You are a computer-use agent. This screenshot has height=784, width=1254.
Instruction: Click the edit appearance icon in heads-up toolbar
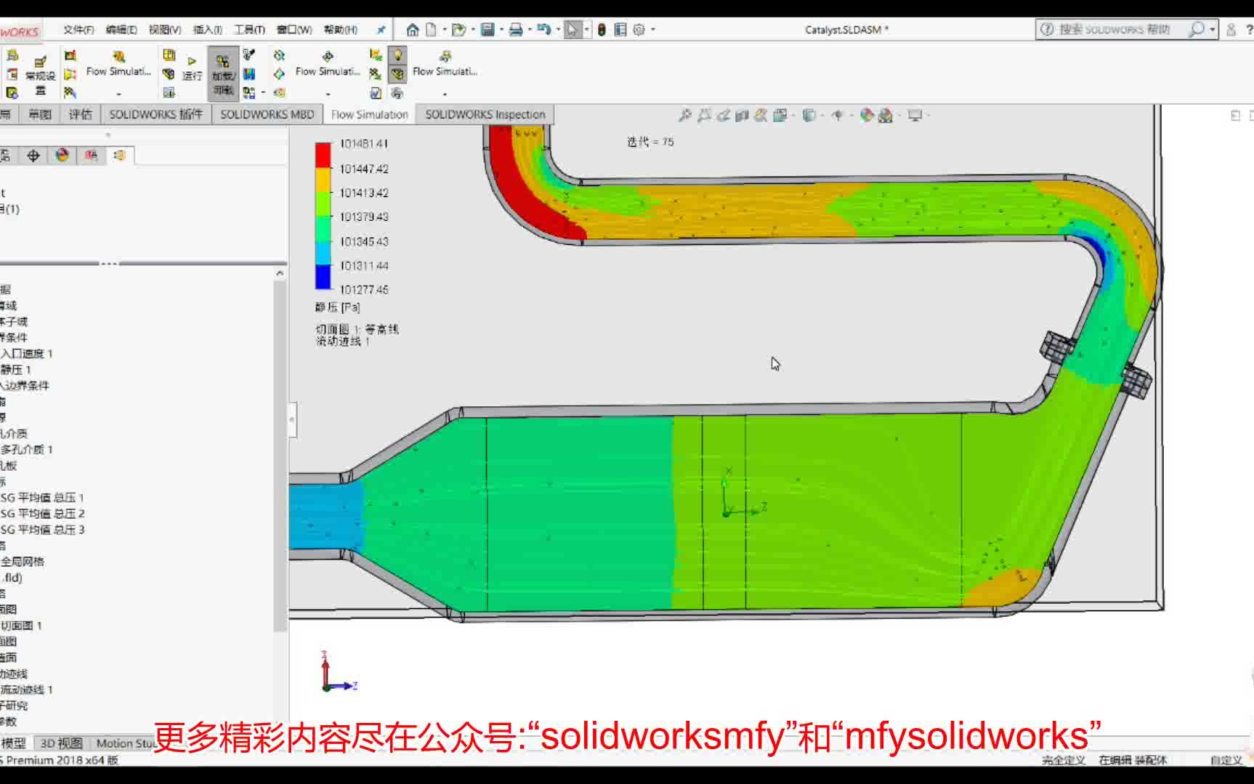(x=866, y=114)
